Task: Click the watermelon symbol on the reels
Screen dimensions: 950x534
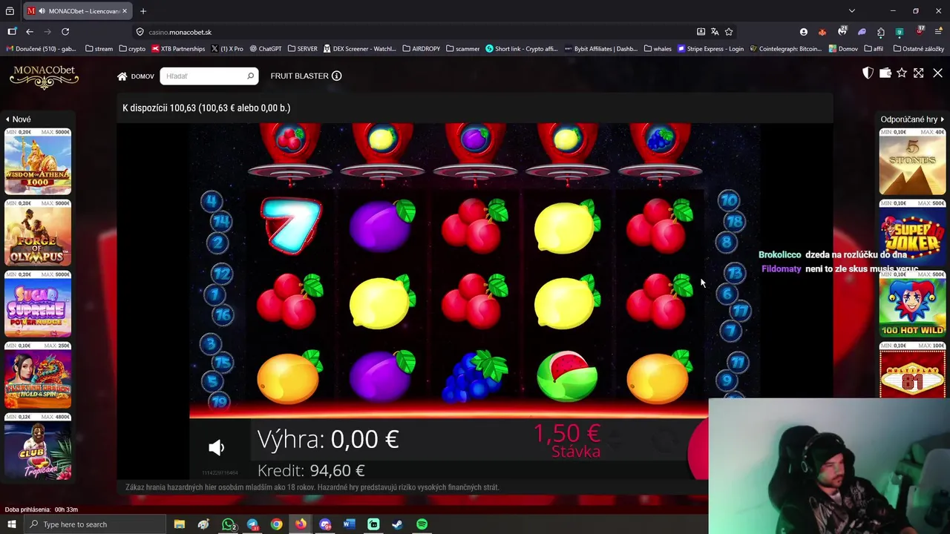Action: click(x=567, y=378)
